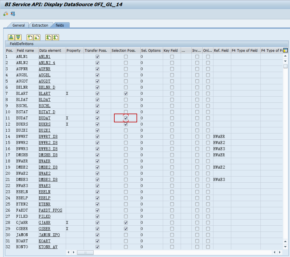Viewport: 290px width, 257px height.
Task: Switch to the General tab
Action: tap(18, 25)
